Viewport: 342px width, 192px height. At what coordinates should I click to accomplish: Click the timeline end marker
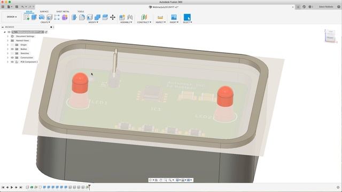(89, 187)
